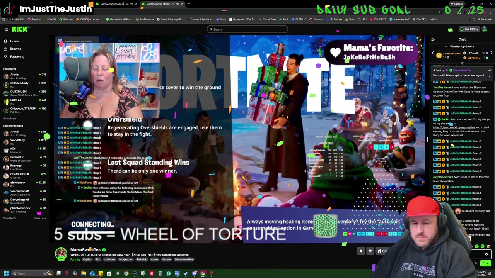Open chat settings gear icon
Screen dimensions: 495x278
click(x=476, y=263)
